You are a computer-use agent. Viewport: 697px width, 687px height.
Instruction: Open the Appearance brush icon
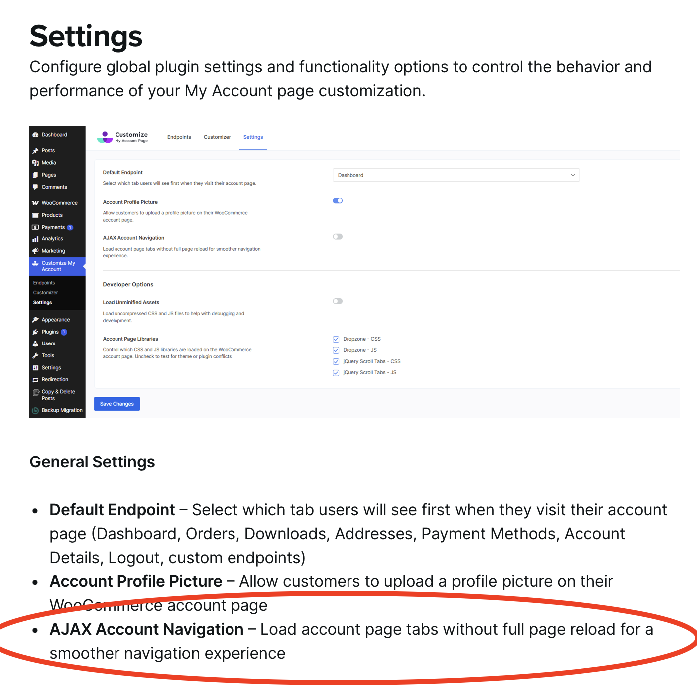(x=35, y=320)
